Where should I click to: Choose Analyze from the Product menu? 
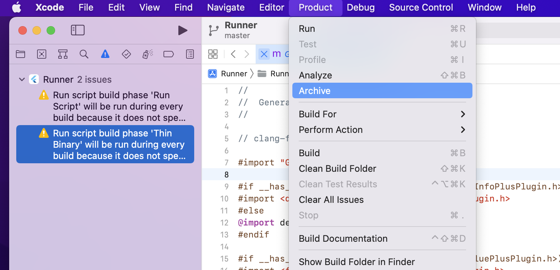[382, 75]
